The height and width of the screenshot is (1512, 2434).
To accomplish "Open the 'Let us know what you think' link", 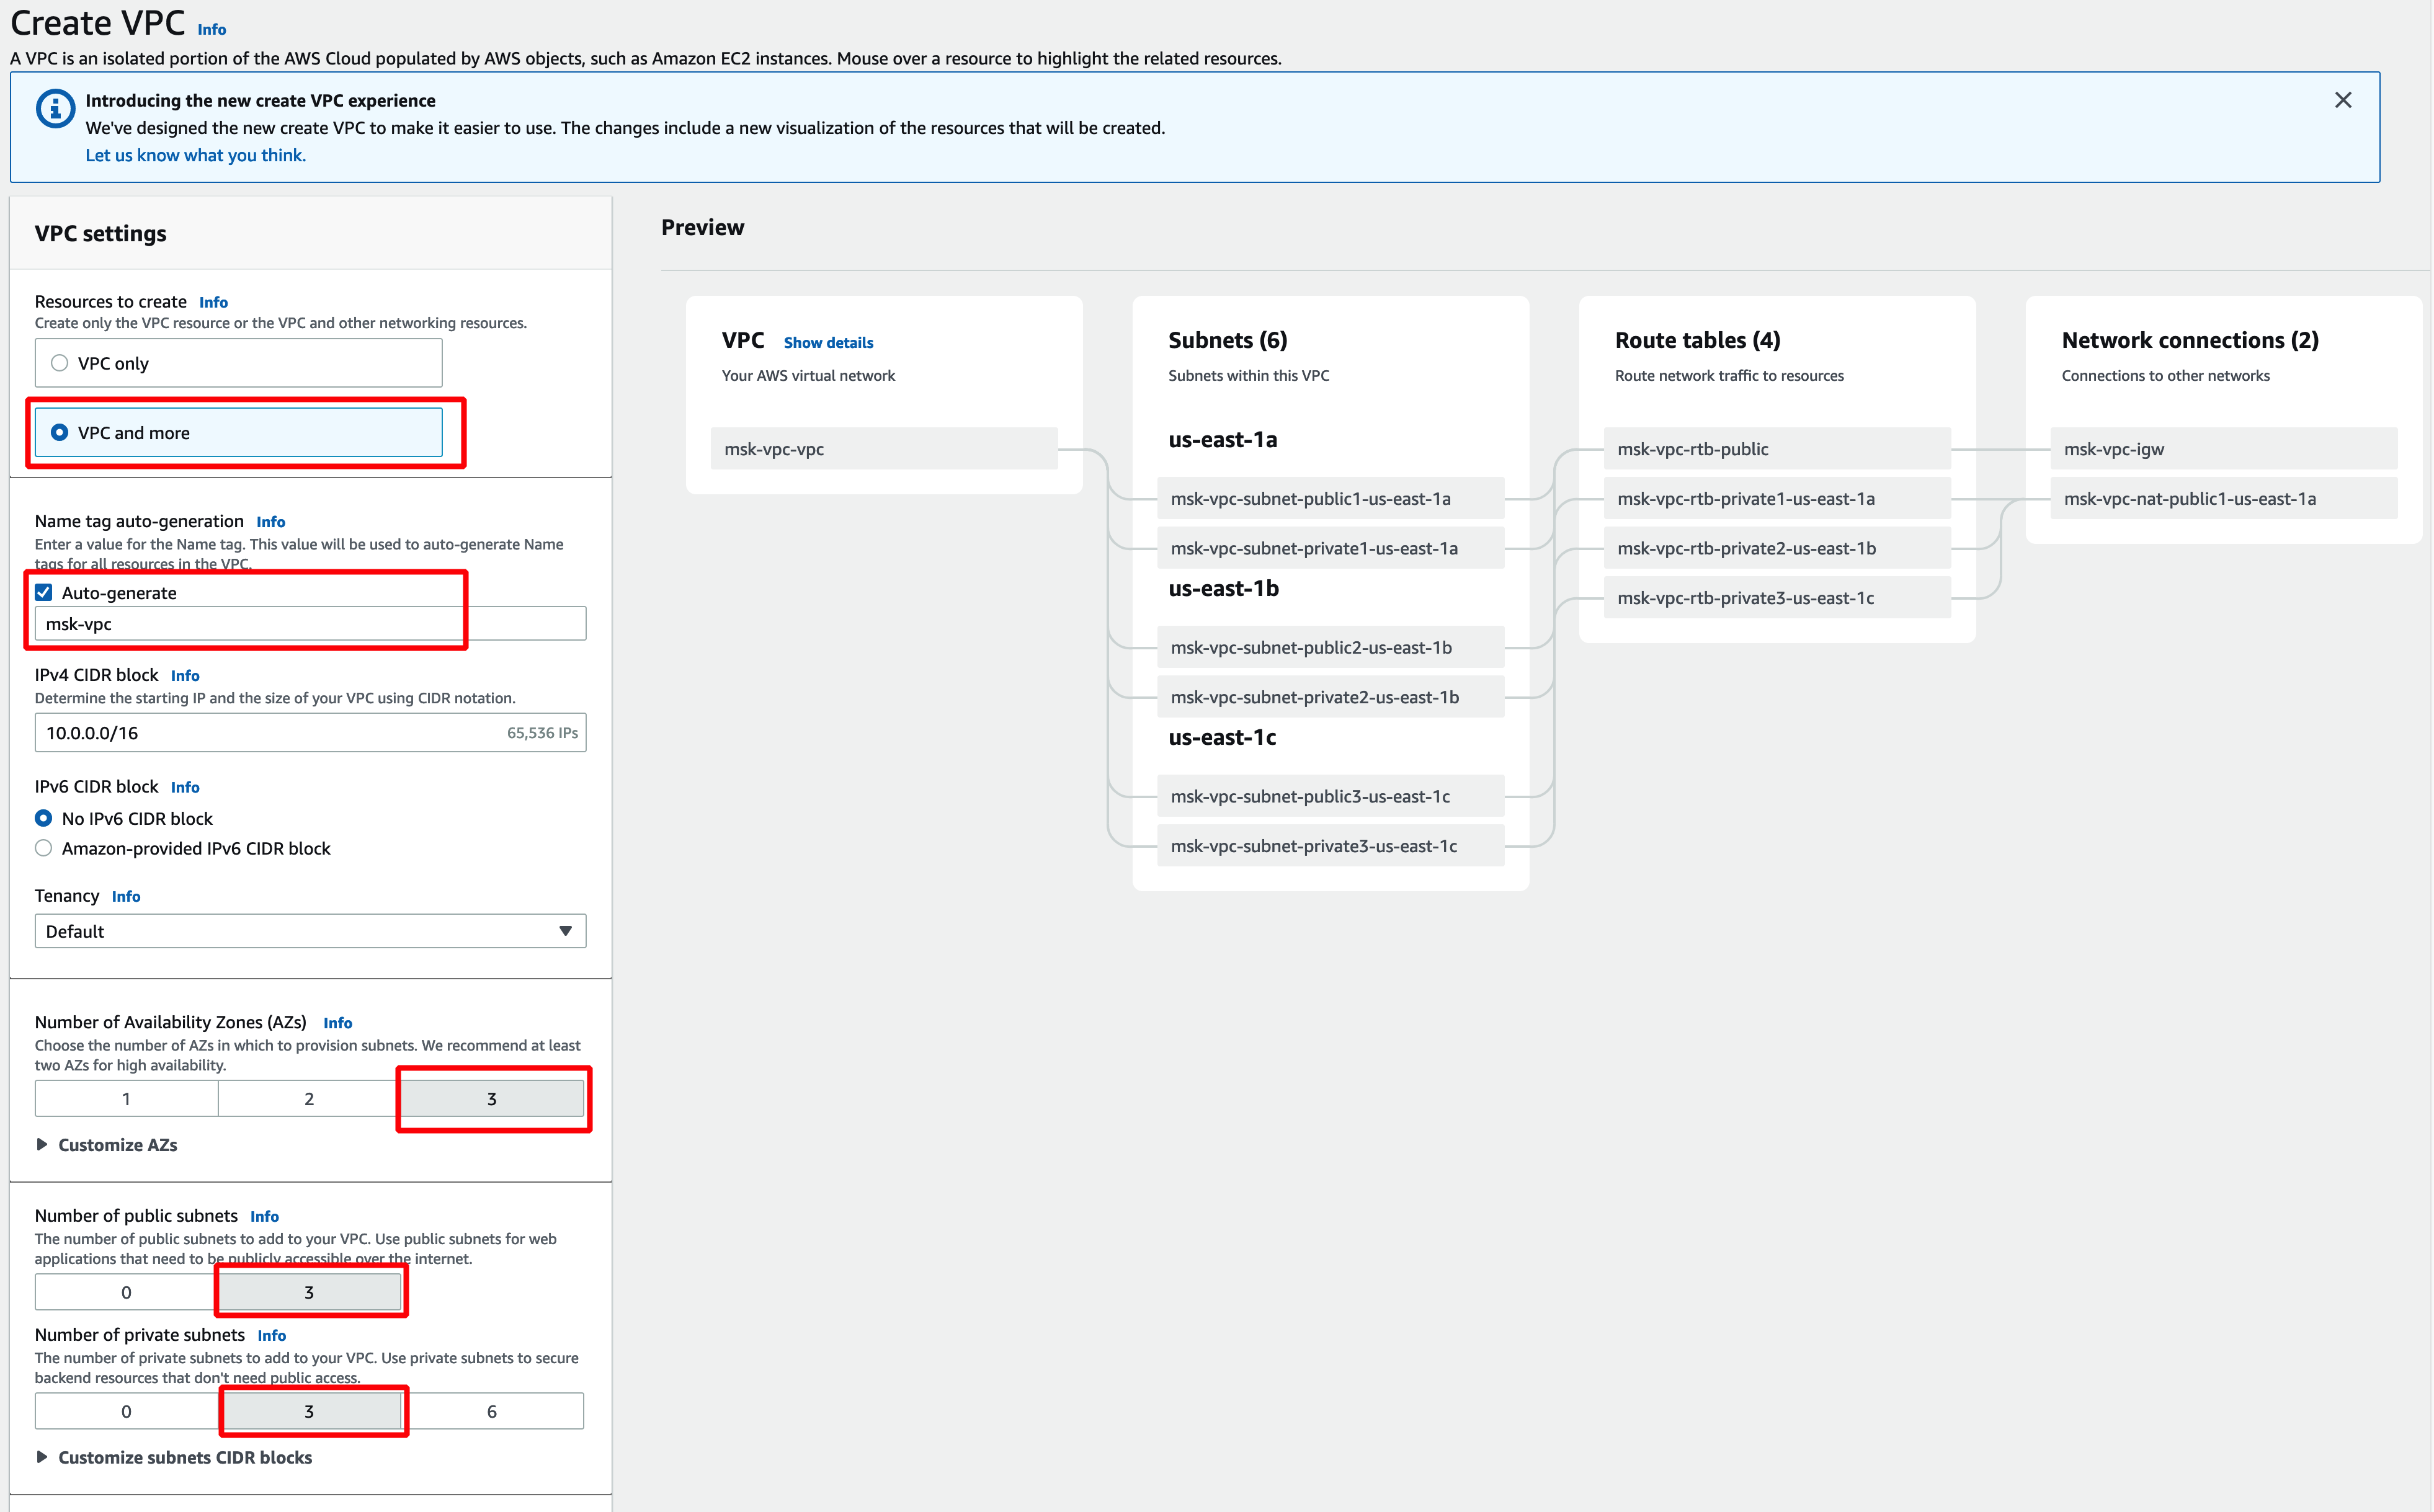I will (196, 155).
